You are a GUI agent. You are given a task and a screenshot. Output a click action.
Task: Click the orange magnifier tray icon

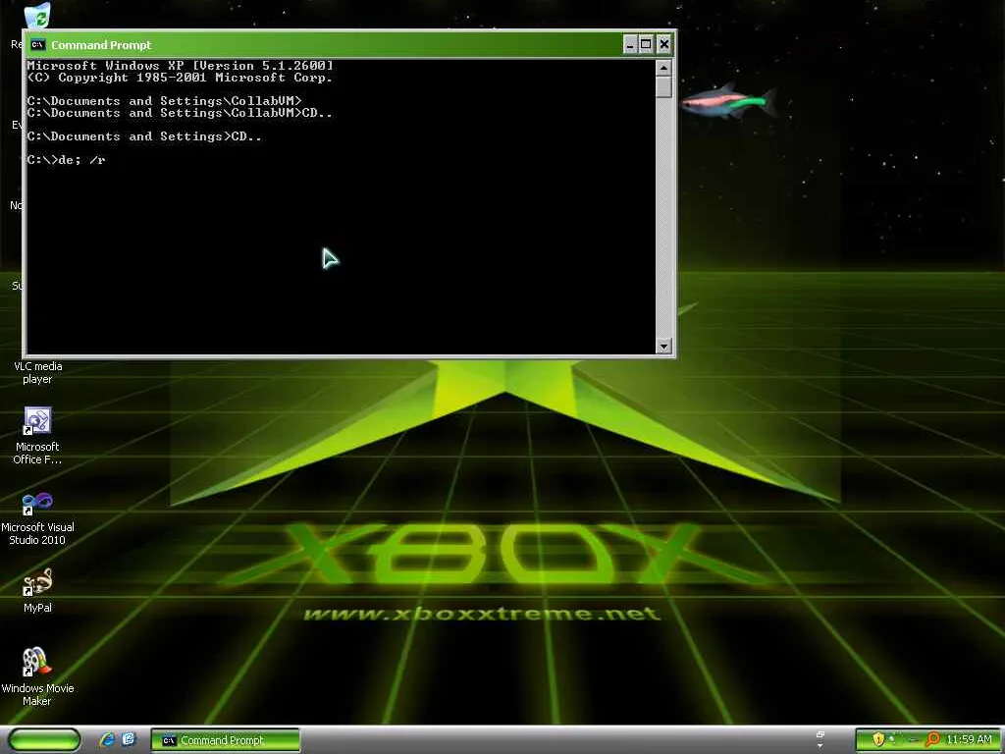coord(932,739)
